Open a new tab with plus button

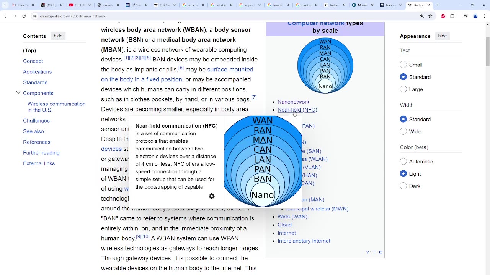(x=438, y=5)
